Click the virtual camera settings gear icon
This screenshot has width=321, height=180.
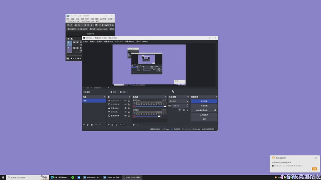[215, 110]
